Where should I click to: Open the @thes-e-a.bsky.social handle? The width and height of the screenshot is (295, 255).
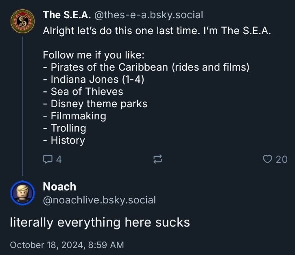149,15
